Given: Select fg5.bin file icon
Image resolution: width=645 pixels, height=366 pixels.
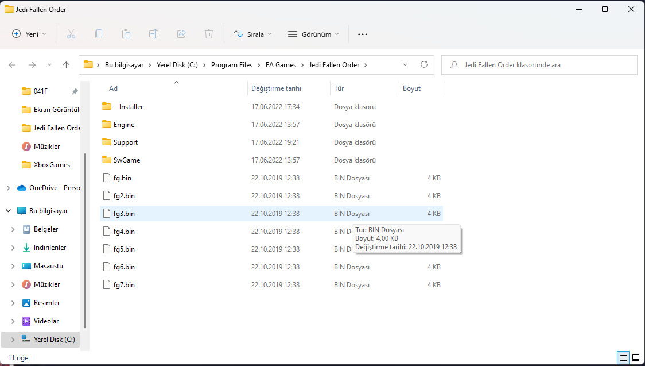Looking at the screenshot, I should click(107, 249).
